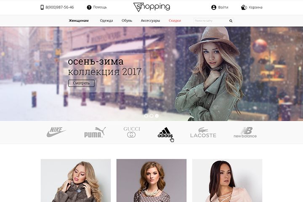Select the Puma brand logo

95,132
